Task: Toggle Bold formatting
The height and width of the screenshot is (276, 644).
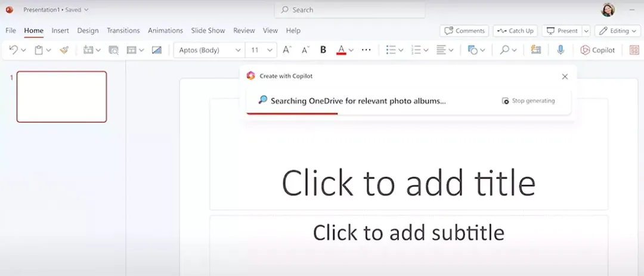Action: tap(323, 50)
